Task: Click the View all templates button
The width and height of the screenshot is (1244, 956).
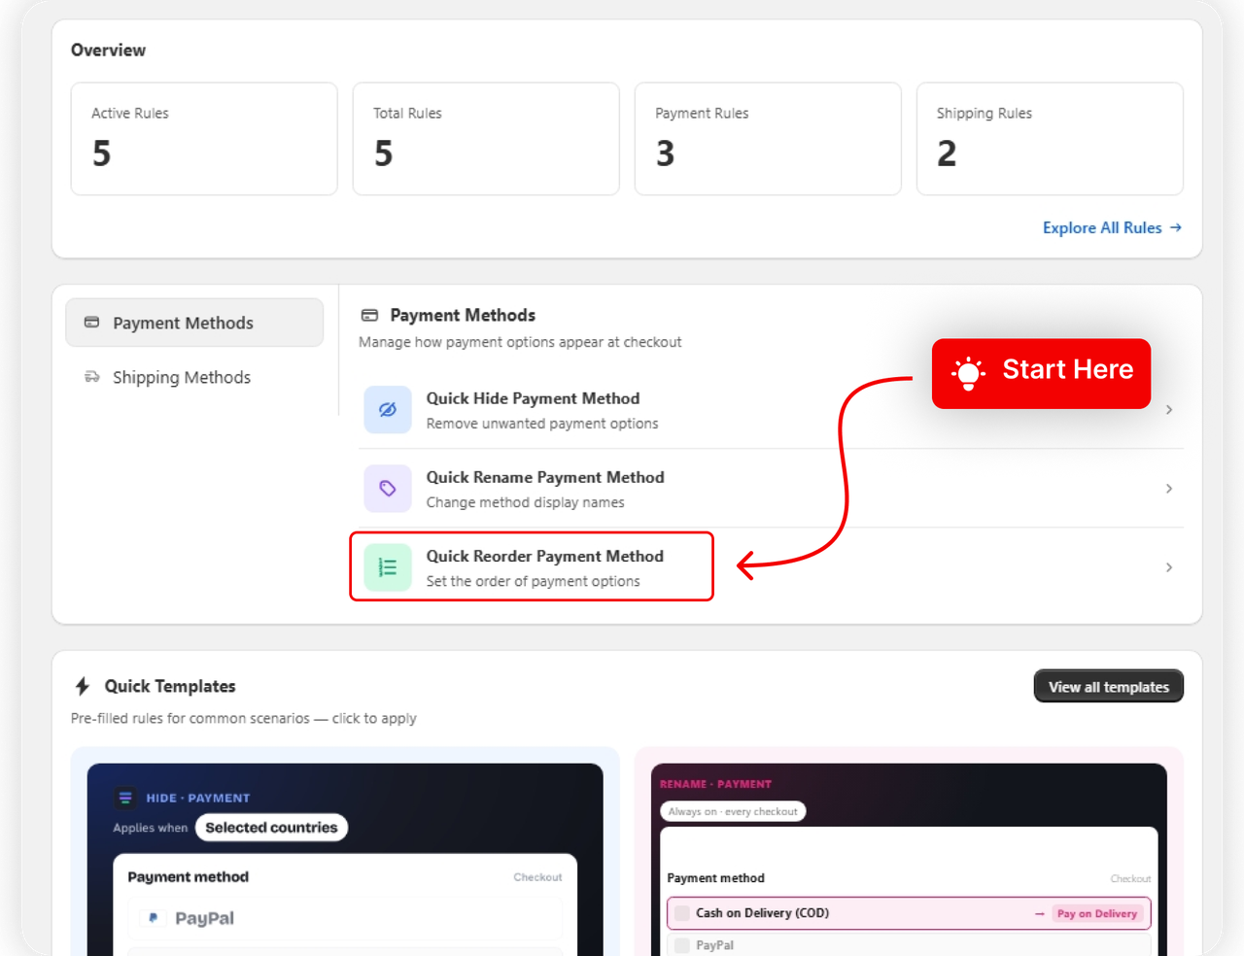Action: tap(1109, 686)
